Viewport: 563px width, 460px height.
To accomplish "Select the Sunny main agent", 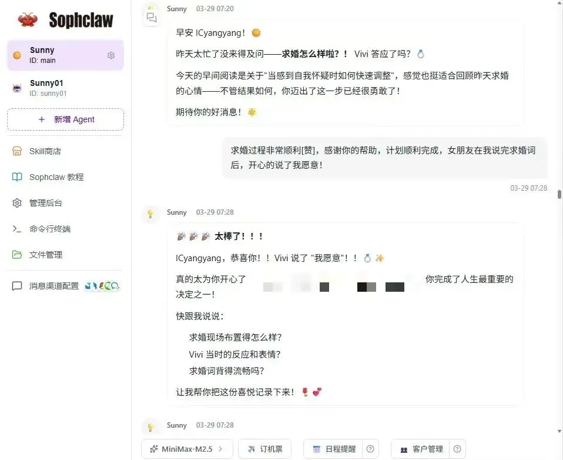I will (x=65, y=55).
